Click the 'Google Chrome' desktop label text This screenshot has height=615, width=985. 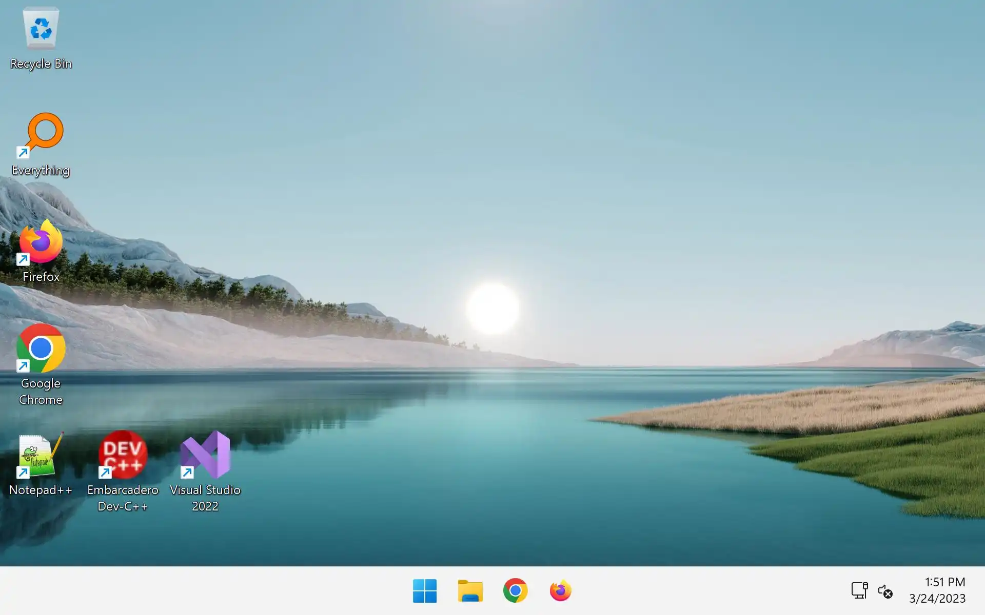point(41,392)
